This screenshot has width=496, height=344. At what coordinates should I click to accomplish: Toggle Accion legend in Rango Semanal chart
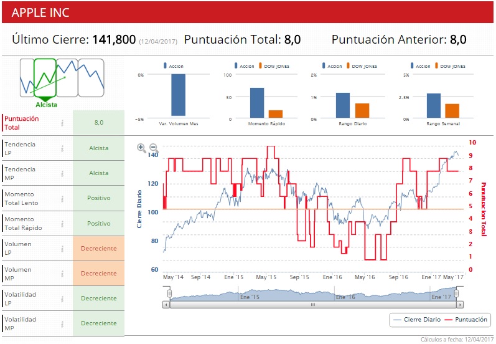click(x=421, y=66)
